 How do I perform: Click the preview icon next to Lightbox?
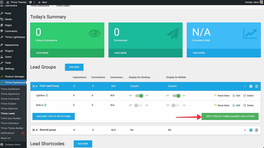(x=47, y=95)
